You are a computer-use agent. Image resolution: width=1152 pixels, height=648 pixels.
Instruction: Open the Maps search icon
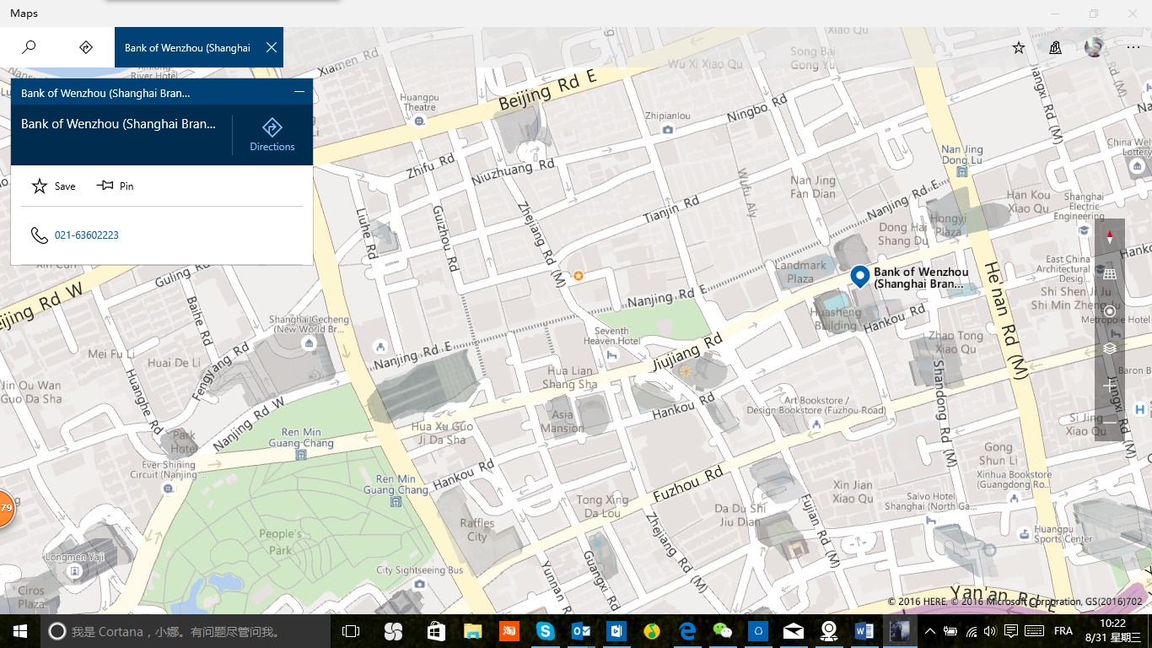[x=29, y=47]
